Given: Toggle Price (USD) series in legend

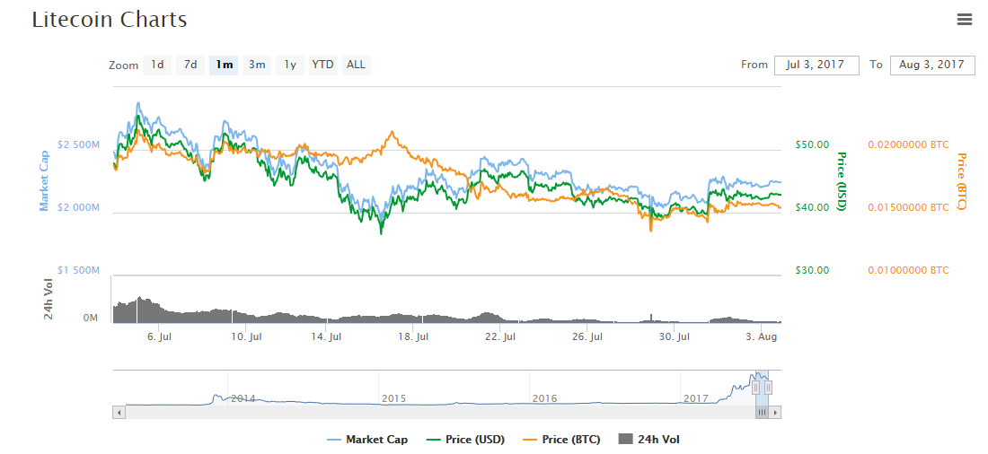Looking at the screenshot, I should pos(465,440).
